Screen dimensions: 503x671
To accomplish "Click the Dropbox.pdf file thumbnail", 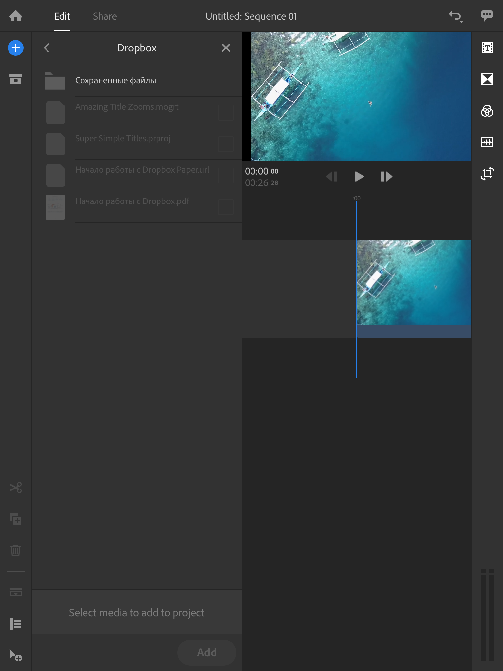I will (55, 207).
